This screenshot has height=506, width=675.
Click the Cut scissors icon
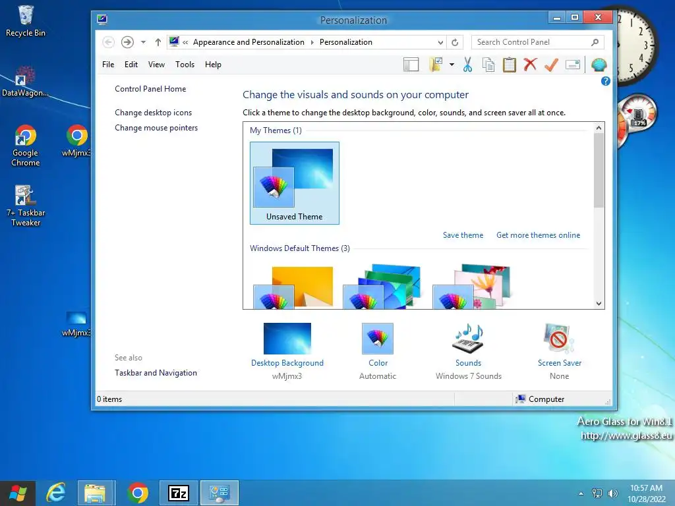coord(467,65)
